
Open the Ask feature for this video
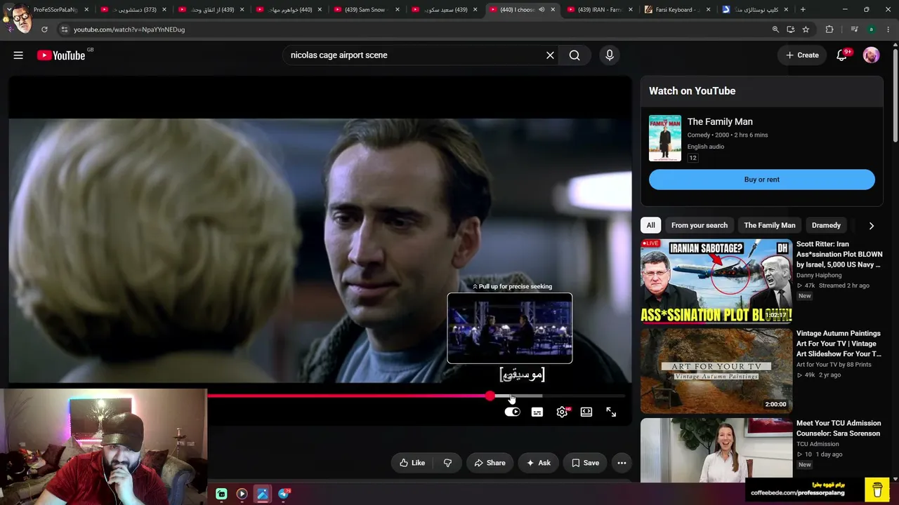click(539, 463)
